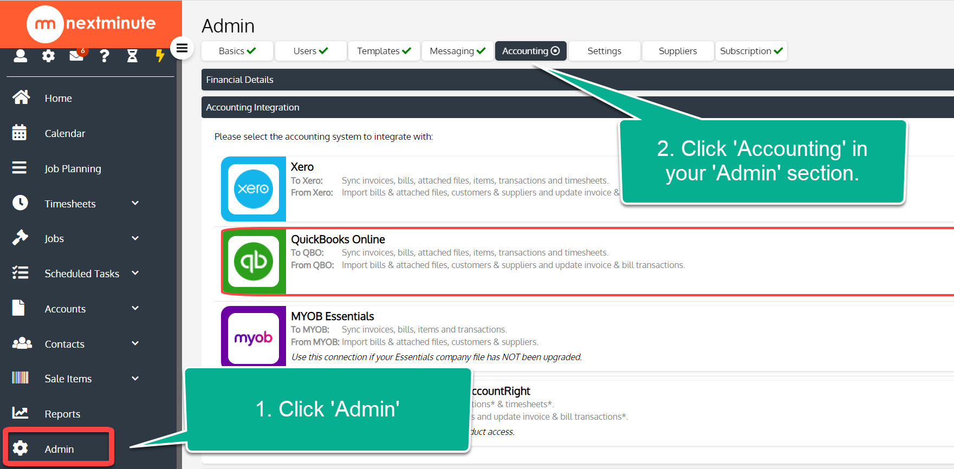Open Home in the sidebar
Image resolution: width=954 pixels, height=469 pixels.
(x=59, y=98)
